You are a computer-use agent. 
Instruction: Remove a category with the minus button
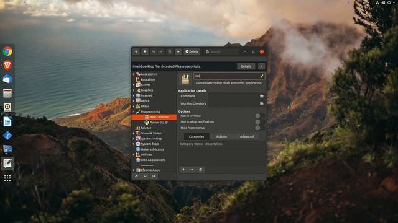pos(192,169)
